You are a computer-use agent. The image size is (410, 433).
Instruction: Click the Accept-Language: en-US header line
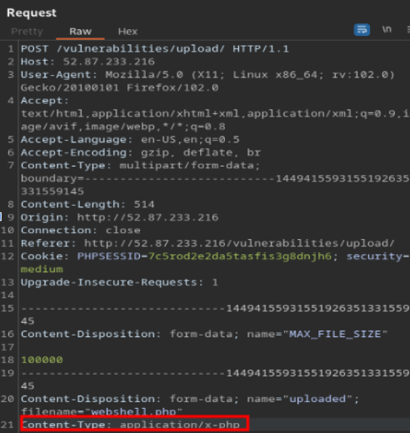(x=130, y=139)
